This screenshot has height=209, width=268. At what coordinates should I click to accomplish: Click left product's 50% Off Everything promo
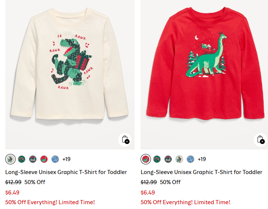(50, 202)
